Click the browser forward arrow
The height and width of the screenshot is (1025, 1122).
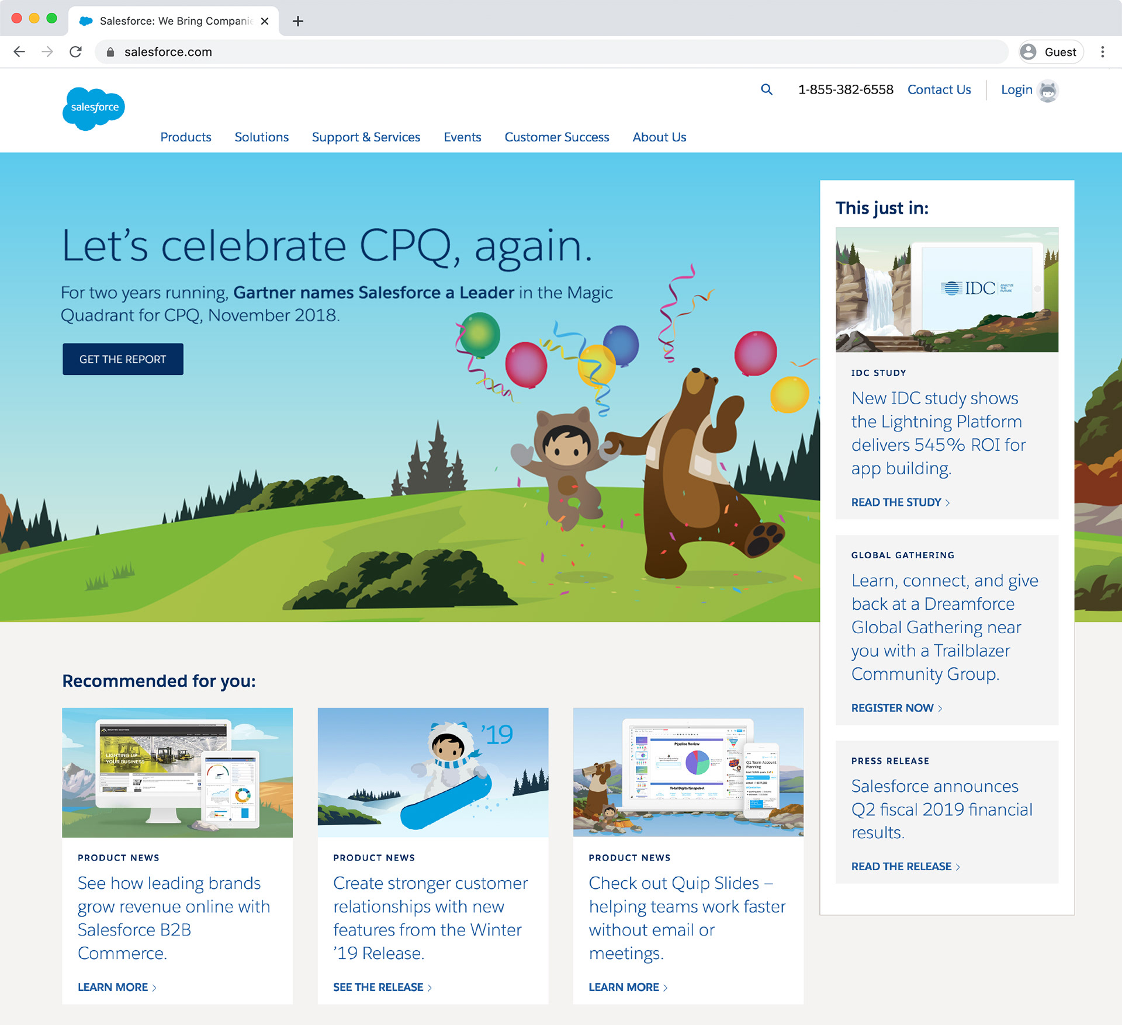47,52
